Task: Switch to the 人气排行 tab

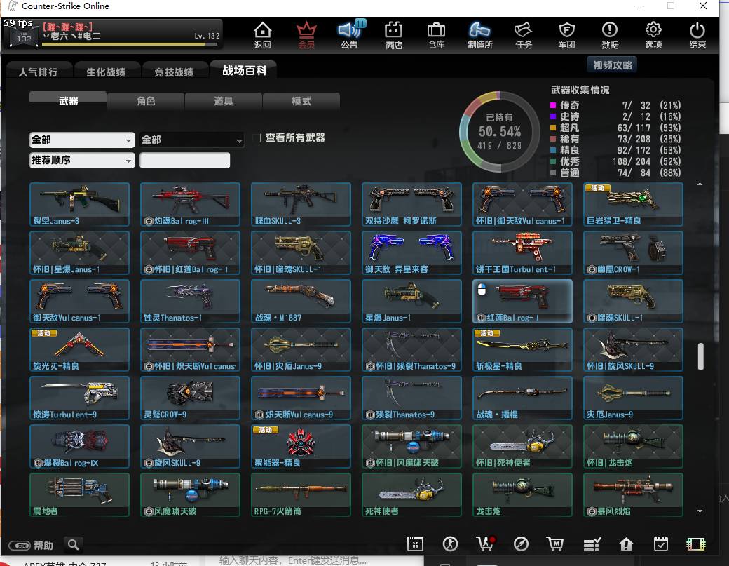Action: [39, 72]
